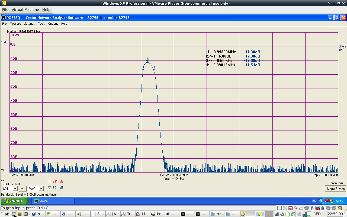This screenshot has height=217, width=347.
Task: Open the Measure menu
Action: pos(15,24)
